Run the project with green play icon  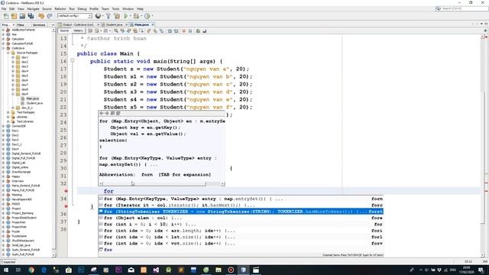(x=125, y=16)
